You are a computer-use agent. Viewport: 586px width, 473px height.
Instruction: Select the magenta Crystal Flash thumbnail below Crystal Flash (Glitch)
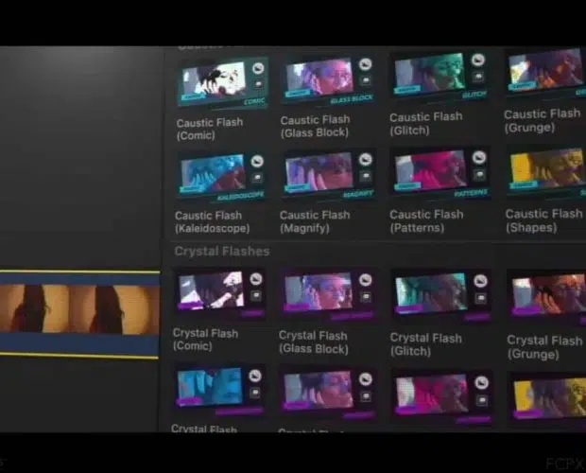(442, 397)
